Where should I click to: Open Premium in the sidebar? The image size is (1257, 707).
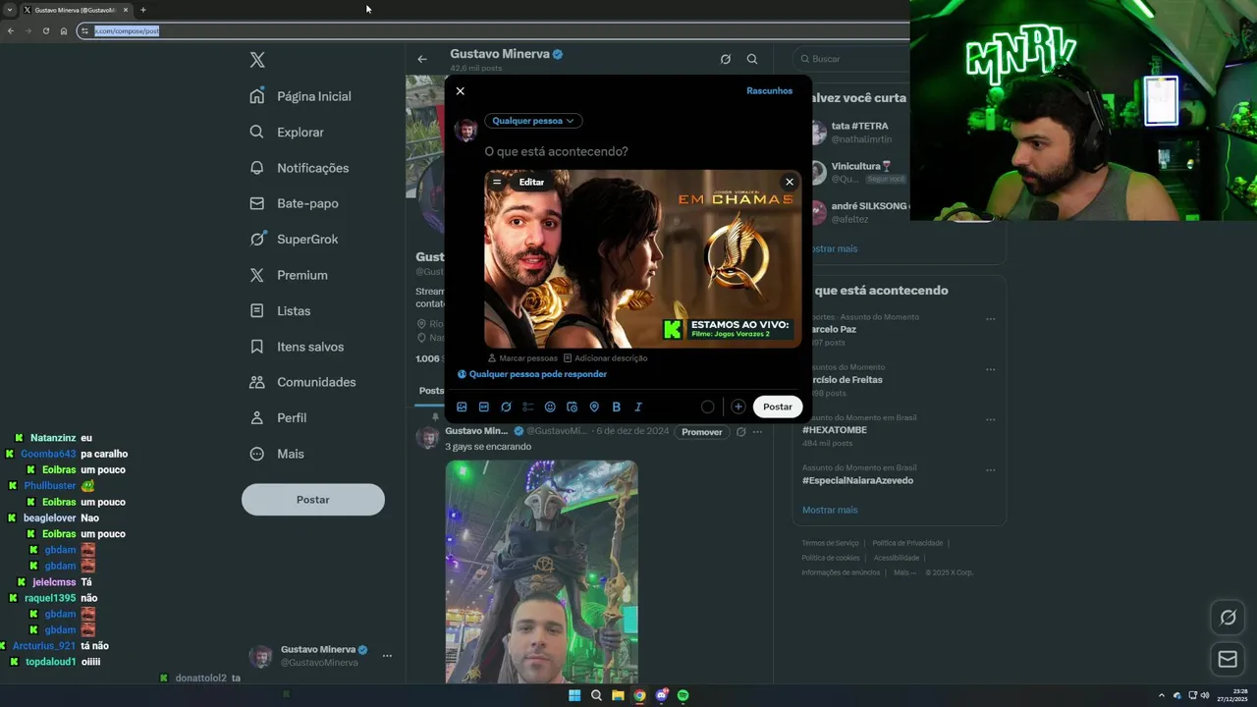(289, 275)
